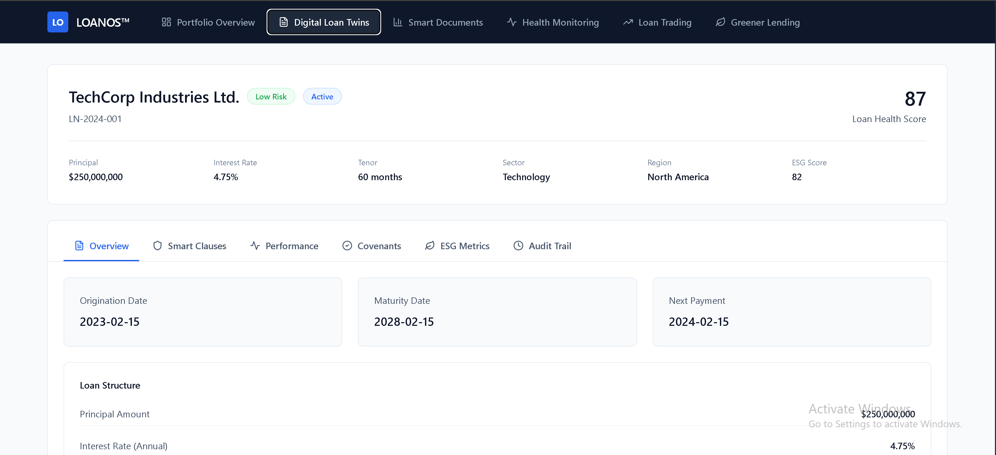Viewport: 996px width, 455px height.
Task: Open the Digital Loan Twins page
Action: 324,22
